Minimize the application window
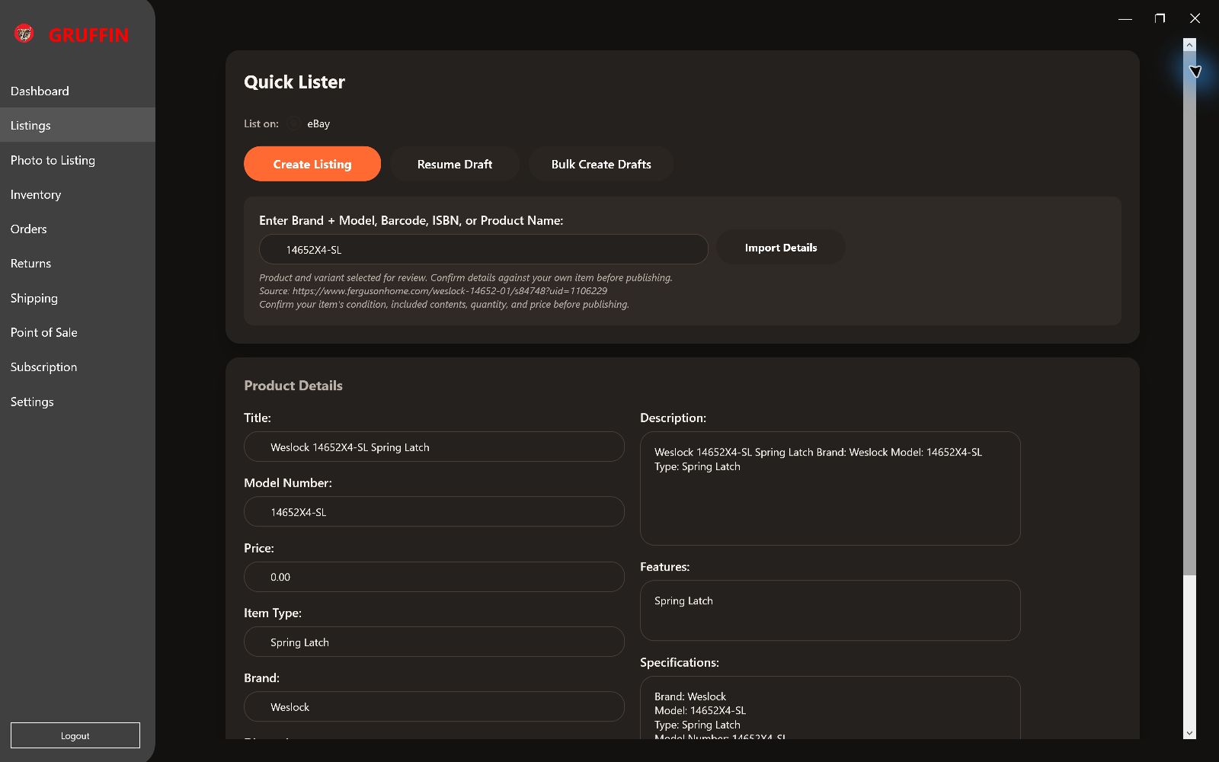 tap(1125, 18)
